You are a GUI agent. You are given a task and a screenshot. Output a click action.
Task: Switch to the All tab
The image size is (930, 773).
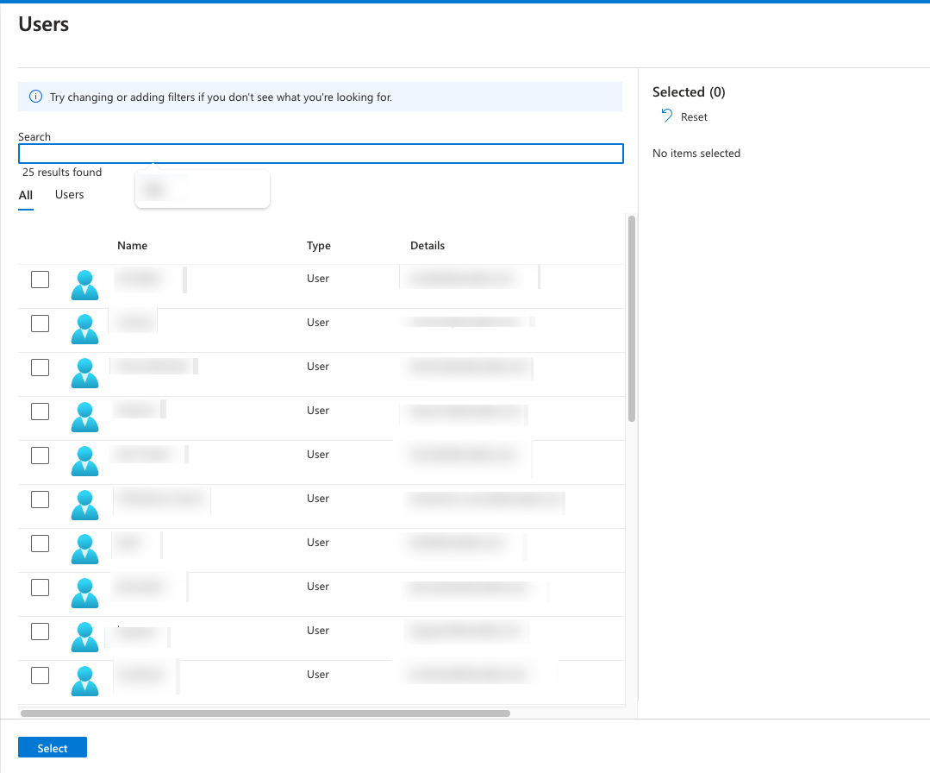point(26,195)
